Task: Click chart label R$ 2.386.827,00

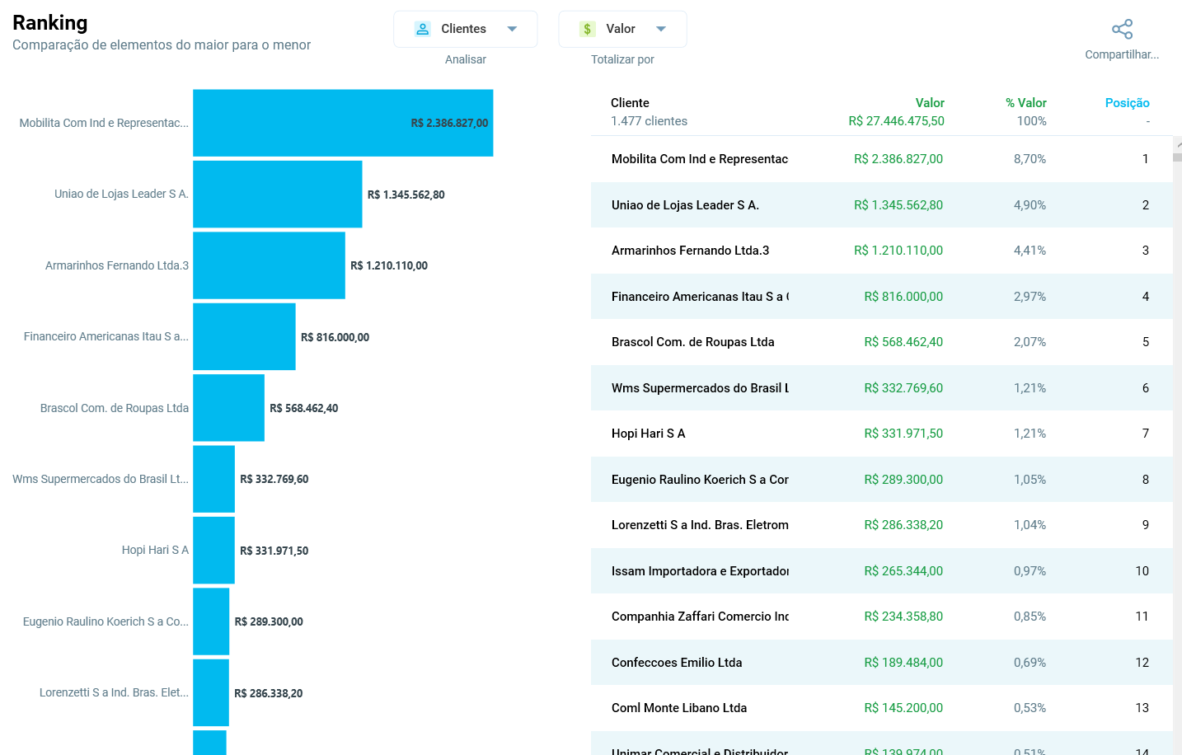Action: (449, 123)
